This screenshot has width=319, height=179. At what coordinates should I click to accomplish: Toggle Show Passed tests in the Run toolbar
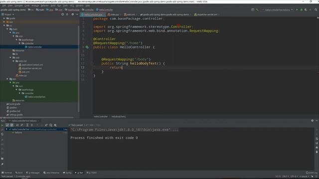point(7,125)
